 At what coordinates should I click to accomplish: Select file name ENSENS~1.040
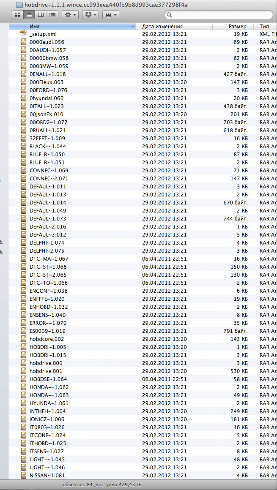(x=47, y=315)
